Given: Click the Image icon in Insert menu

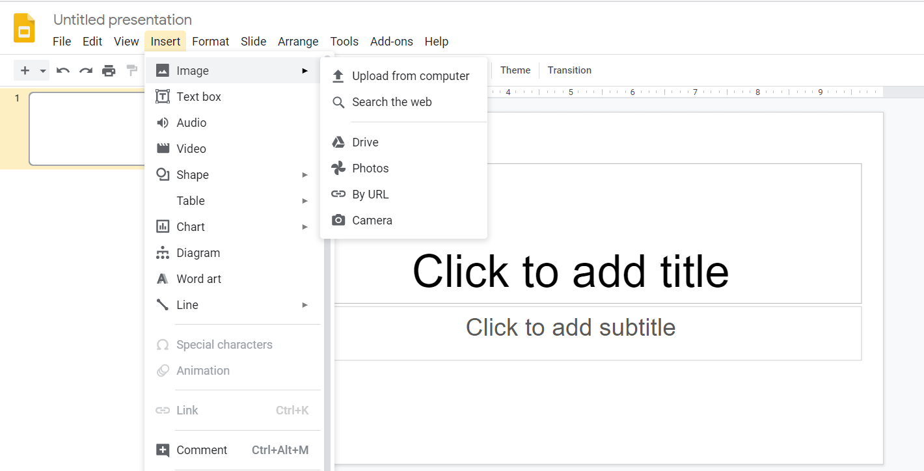Looking at the screenshot, I should point(163,70).
